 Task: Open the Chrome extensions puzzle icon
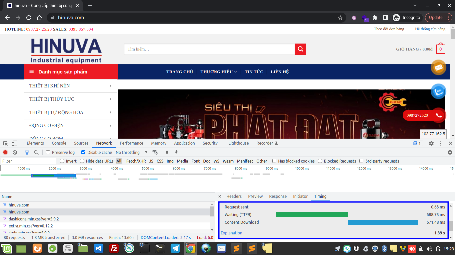click(375, 18)
